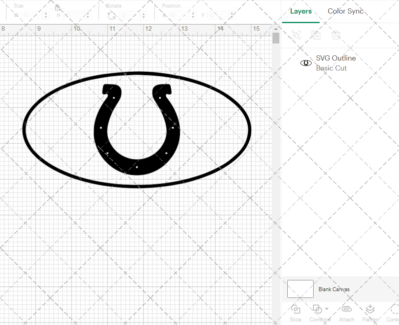The height and width of the screenshot is (325, 399).
Task: Click the duplicate layer icon
Action: tap(316, 35)
